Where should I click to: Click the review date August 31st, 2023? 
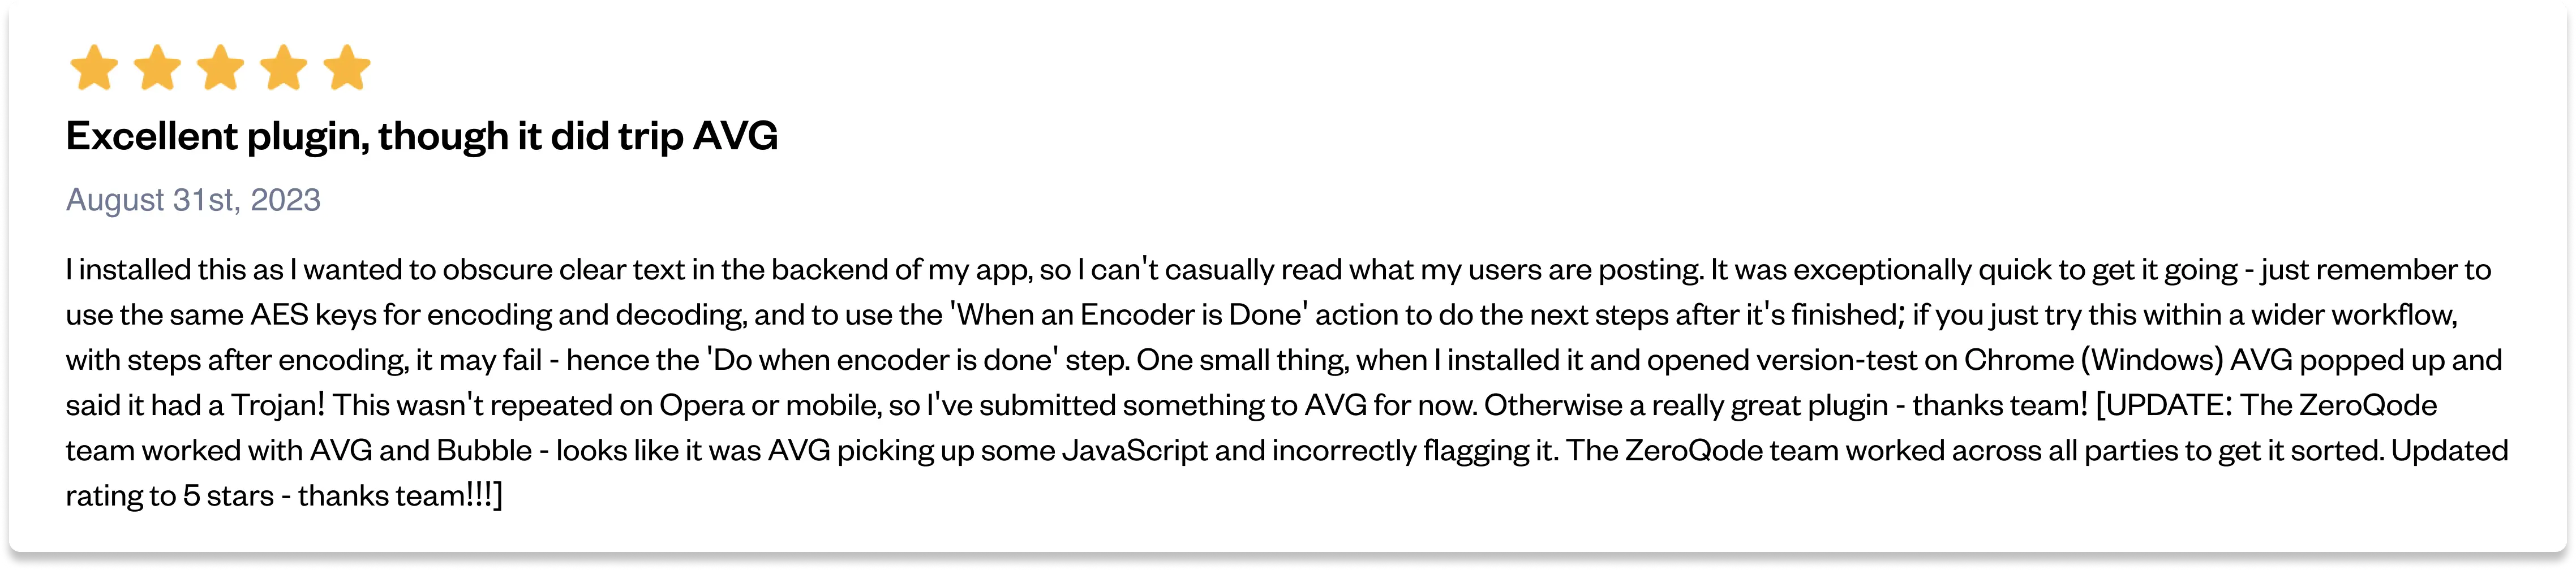193,200
